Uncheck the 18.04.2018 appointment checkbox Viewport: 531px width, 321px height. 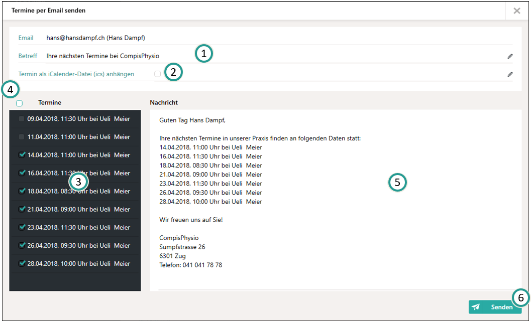(x=22, y=191)
